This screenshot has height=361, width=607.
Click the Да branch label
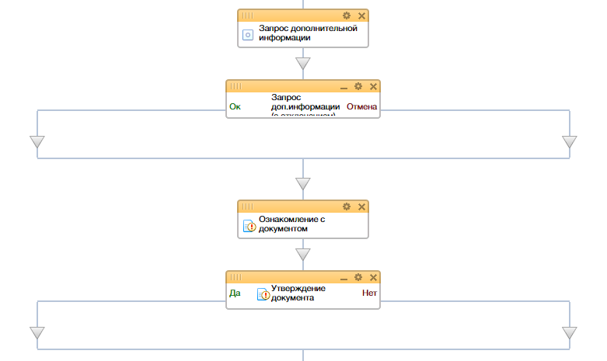[x=235, y=293]
